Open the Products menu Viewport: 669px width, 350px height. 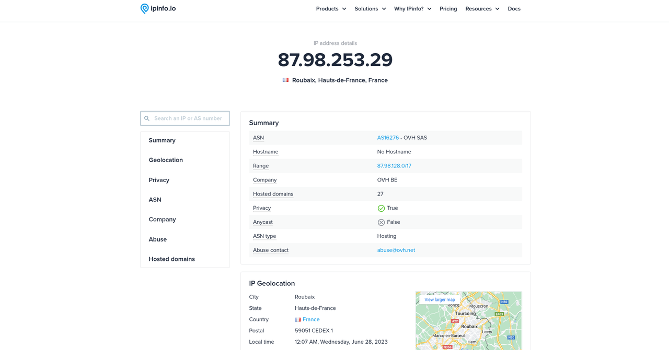pyautogui.click(x=331, y=9)
